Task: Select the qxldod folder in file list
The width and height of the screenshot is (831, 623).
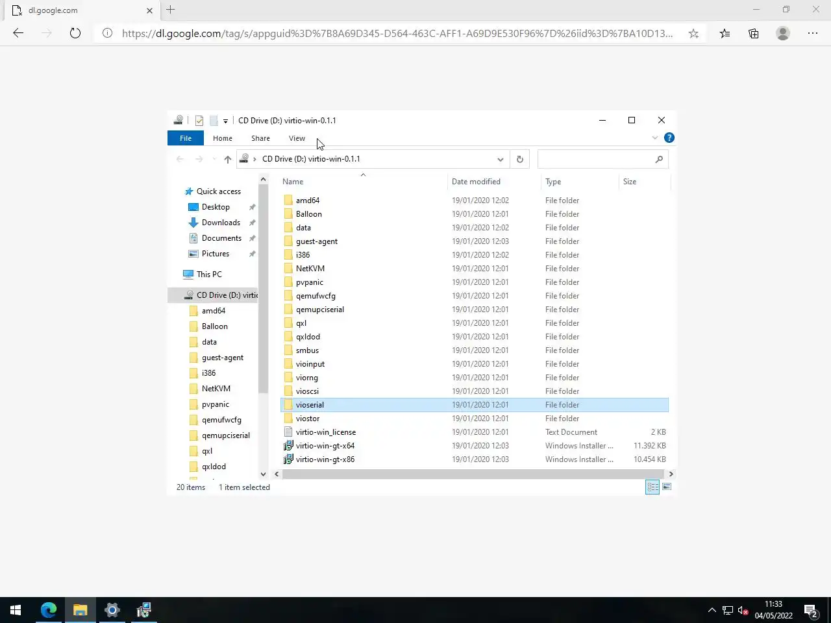Action: pos(308,337)
